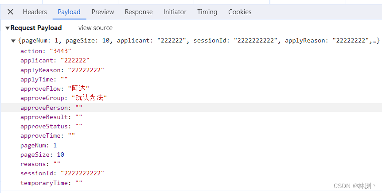Switch to the Headers tab
This screenshot has height=193, width=382.
tap(35, 12)
